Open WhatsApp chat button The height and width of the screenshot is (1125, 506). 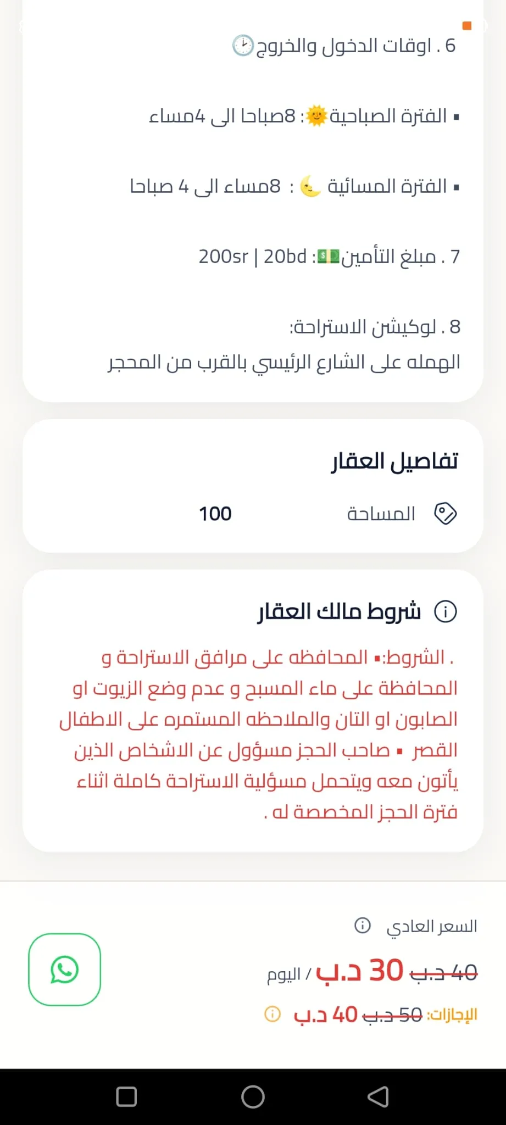pos(64,970)
